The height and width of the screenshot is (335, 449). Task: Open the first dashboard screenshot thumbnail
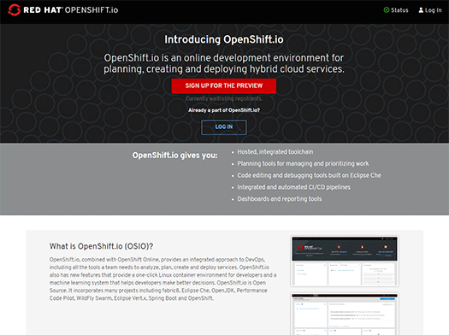point(345,261)
